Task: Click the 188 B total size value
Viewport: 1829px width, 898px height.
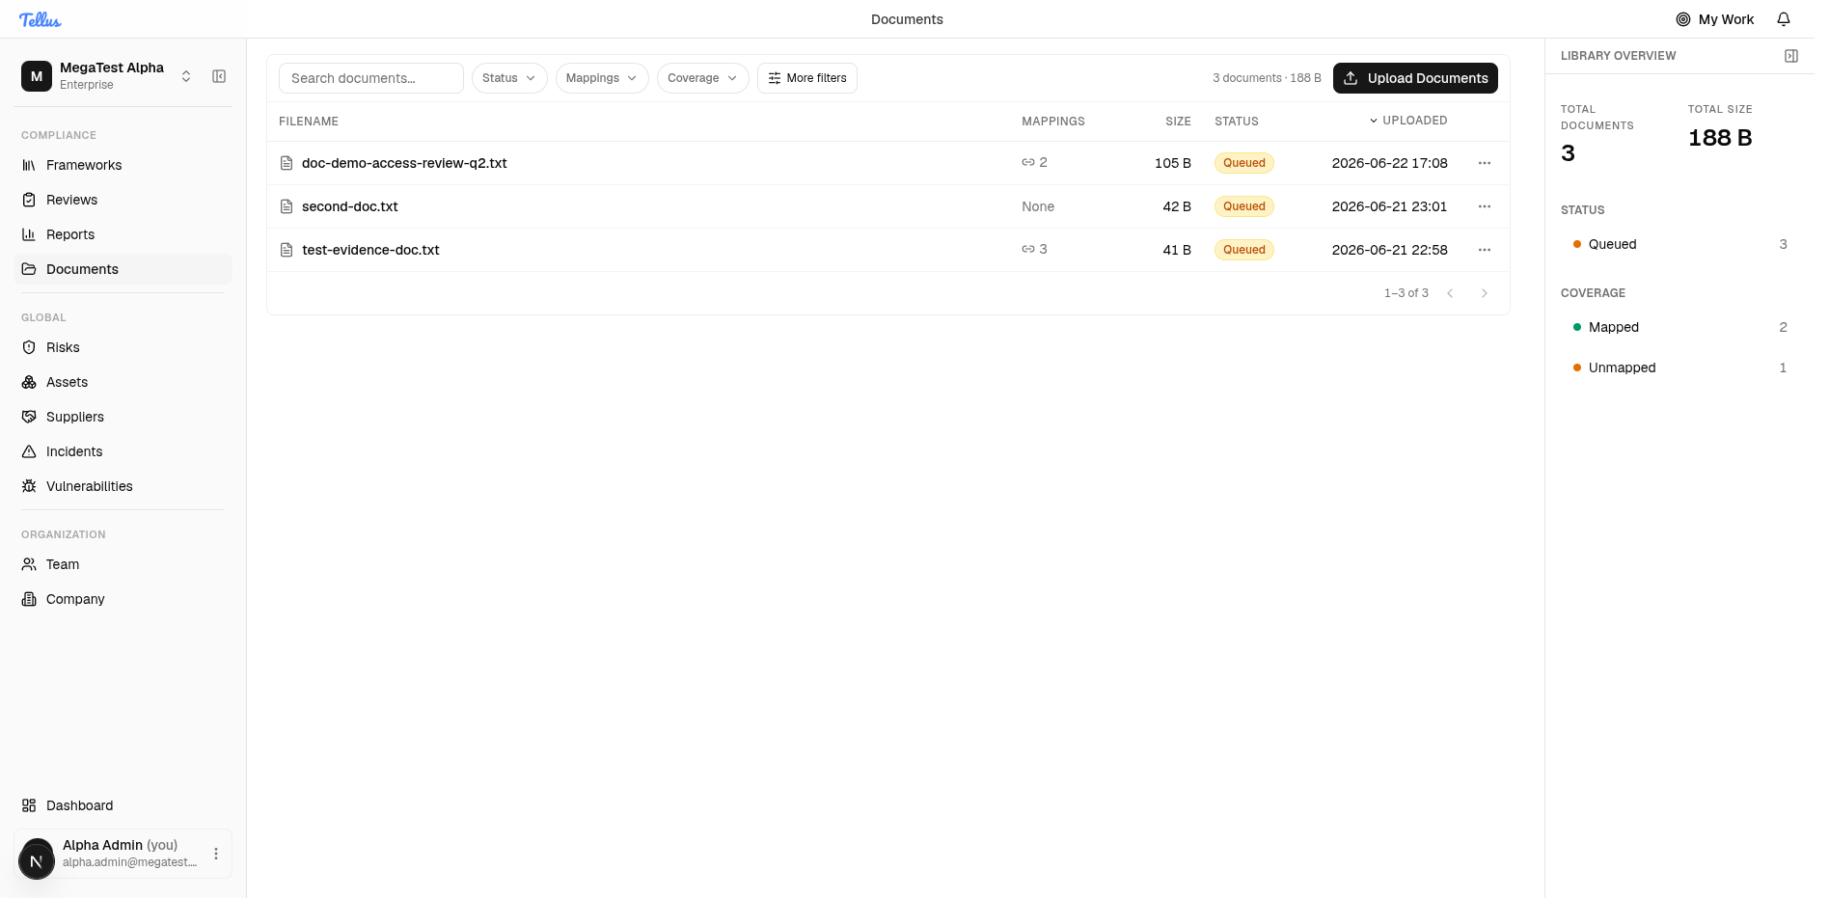Action: pos(1720,138)
